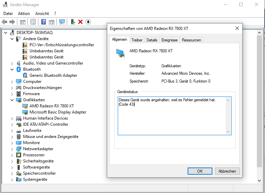Click the Bluetooth category icon

[19, 69]
